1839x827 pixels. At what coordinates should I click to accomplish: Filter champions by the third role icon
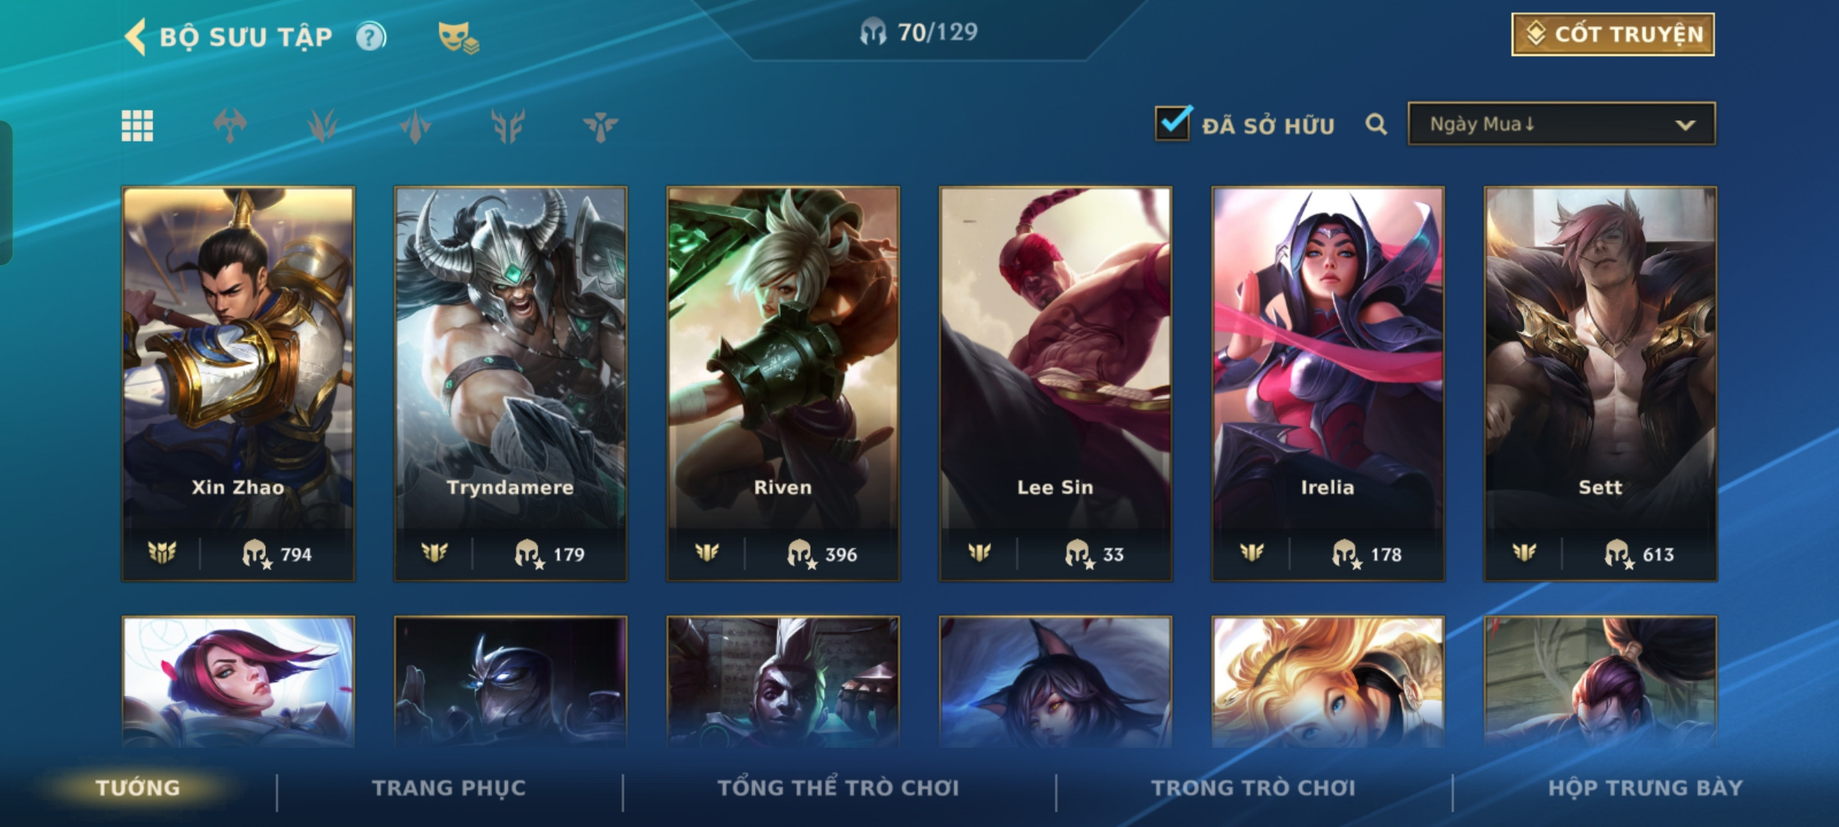click(x=415, y=126)
